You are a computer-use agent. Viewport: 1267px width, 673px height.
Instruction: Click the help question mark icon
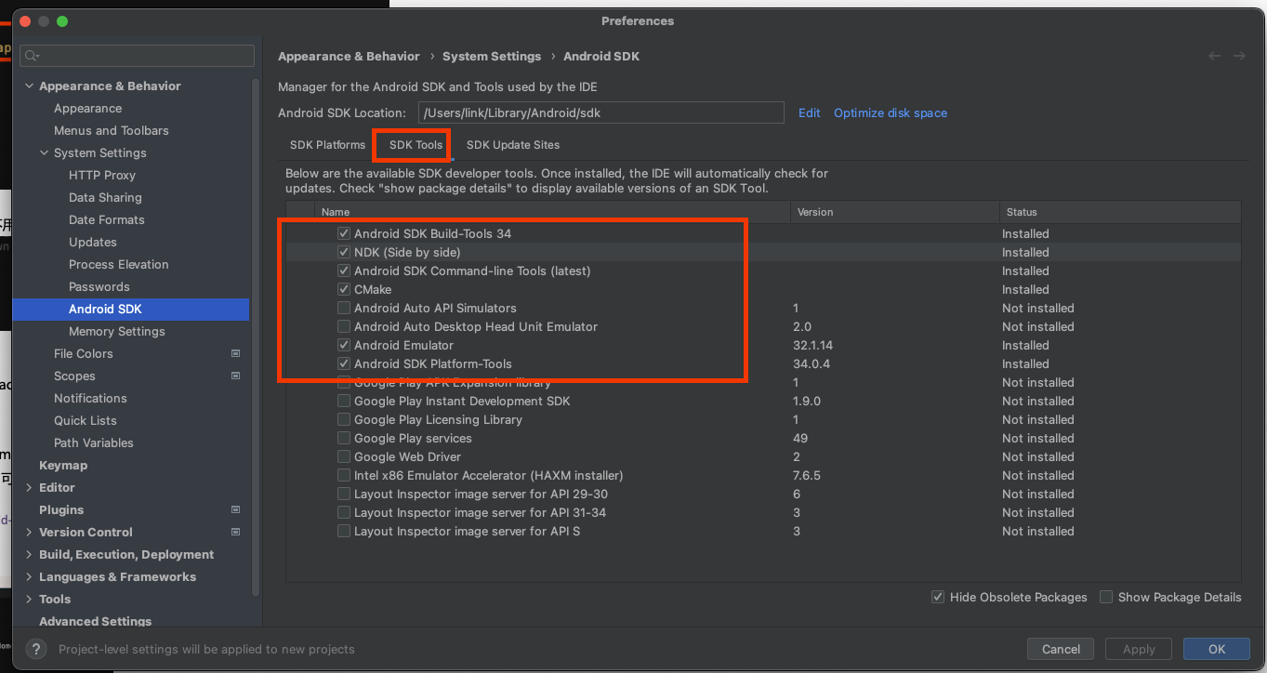(x=35, y=649)
